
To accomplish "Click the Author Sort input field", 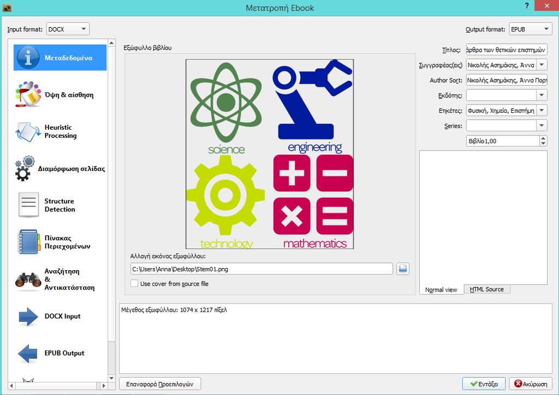I will click(506, 80).
